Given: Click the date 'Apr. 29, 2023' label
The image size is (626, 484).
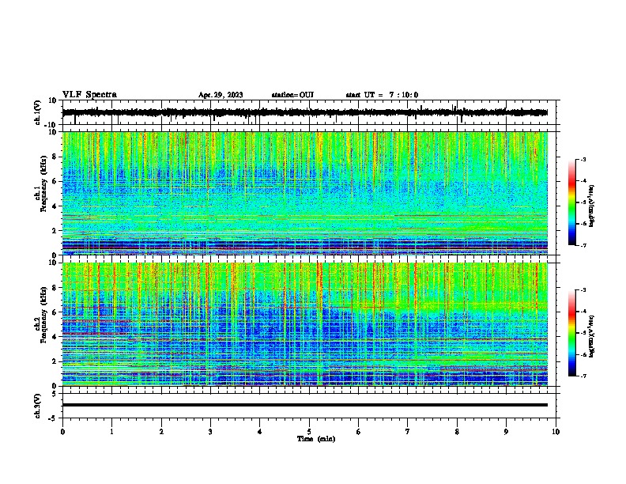Looking at the screenshot, I should (221, 95).
